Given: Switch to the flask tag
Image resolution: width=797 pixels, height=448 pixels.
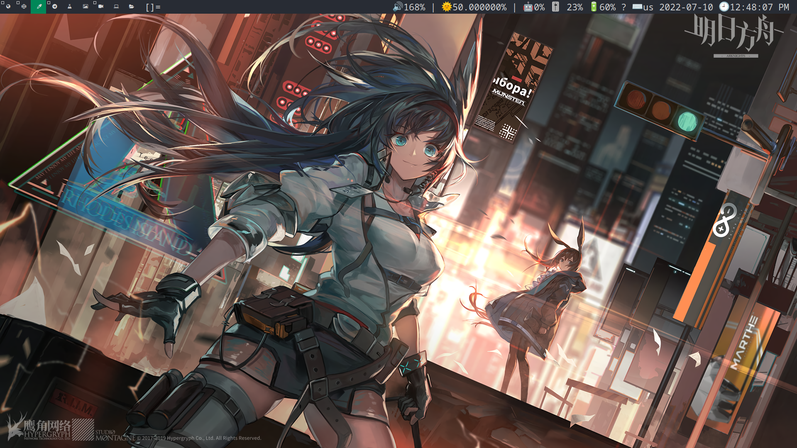Looking at the screenshot, I should pos(70,7).
